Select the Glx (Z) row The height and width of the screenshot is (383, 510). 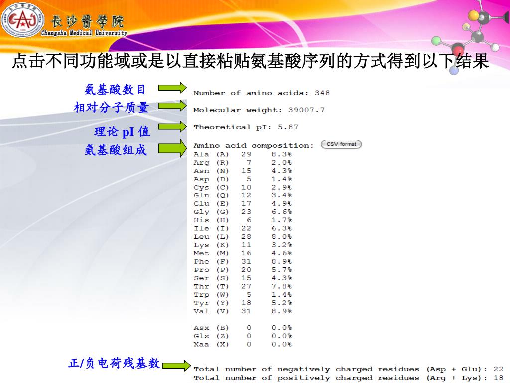coord(243,336)
